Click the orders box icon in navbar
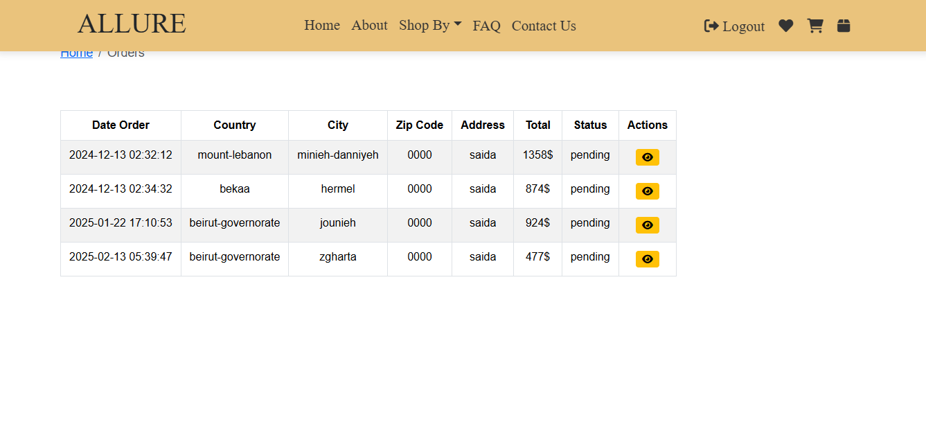 843,26
